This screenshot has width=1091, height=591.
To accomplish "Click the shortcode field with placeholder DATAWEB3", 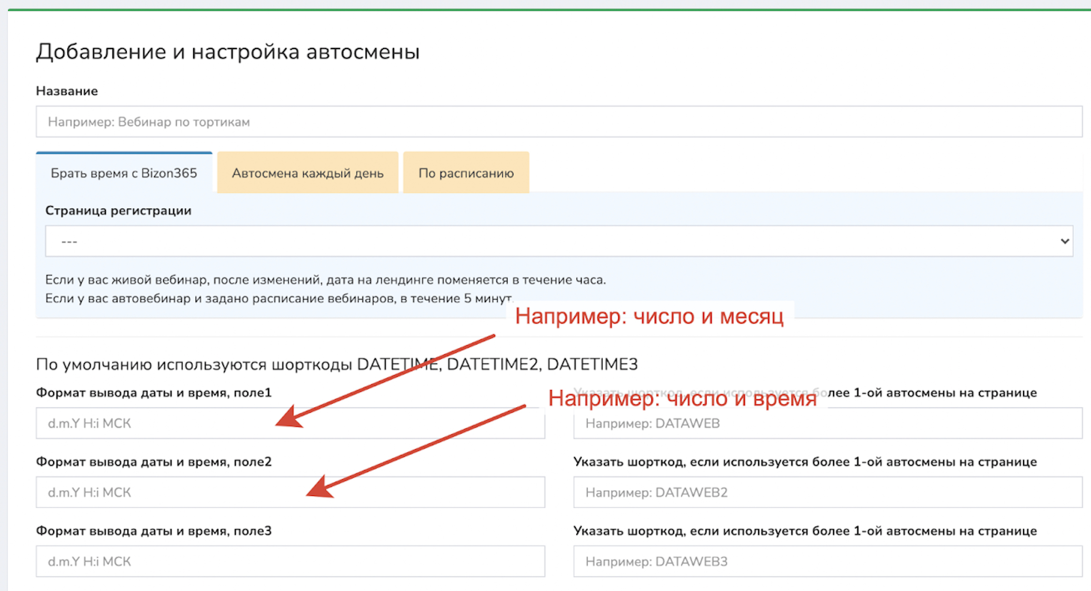I will pos(828,562).
